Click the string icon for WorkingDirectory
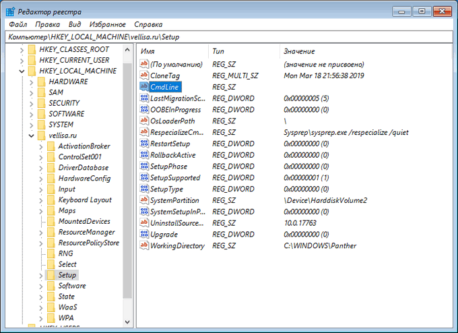The image size is (458, 333). click(143, 246)
